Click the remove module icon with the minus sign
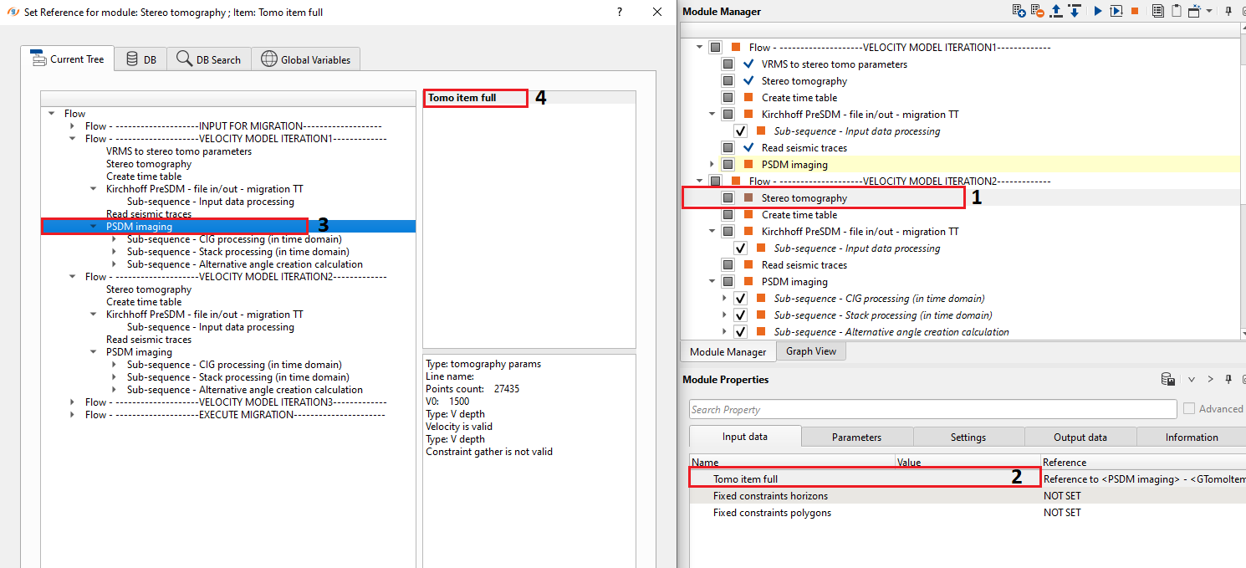This screenshot has width=1246, height=568. (x=1037, y=11)
